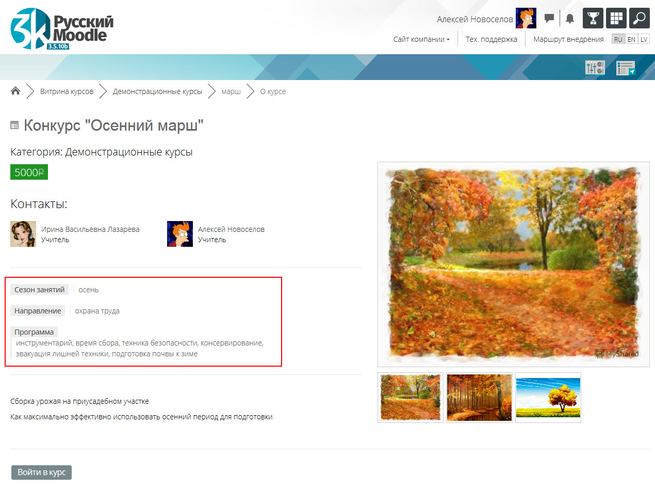Open the messages speech bubble icon
The image size is (655, 488).
pyautogui.click(x=549, y=19)
